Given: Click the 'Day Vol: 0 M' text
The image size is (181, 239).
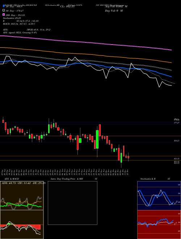Looking at the screenshot, I should [114, 11].
